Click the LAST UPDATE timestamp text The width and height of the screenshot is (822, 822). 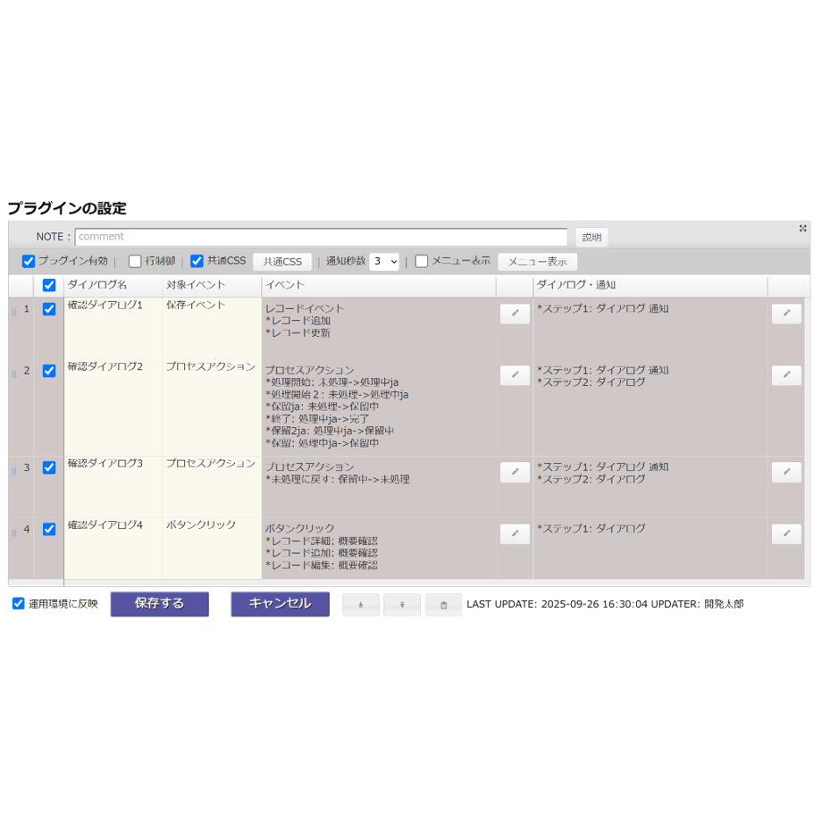557,604
